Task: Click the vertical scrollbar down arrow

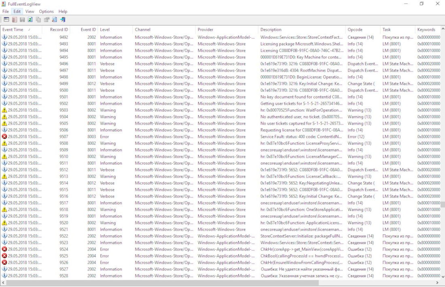Action: [x=443, y=276]
